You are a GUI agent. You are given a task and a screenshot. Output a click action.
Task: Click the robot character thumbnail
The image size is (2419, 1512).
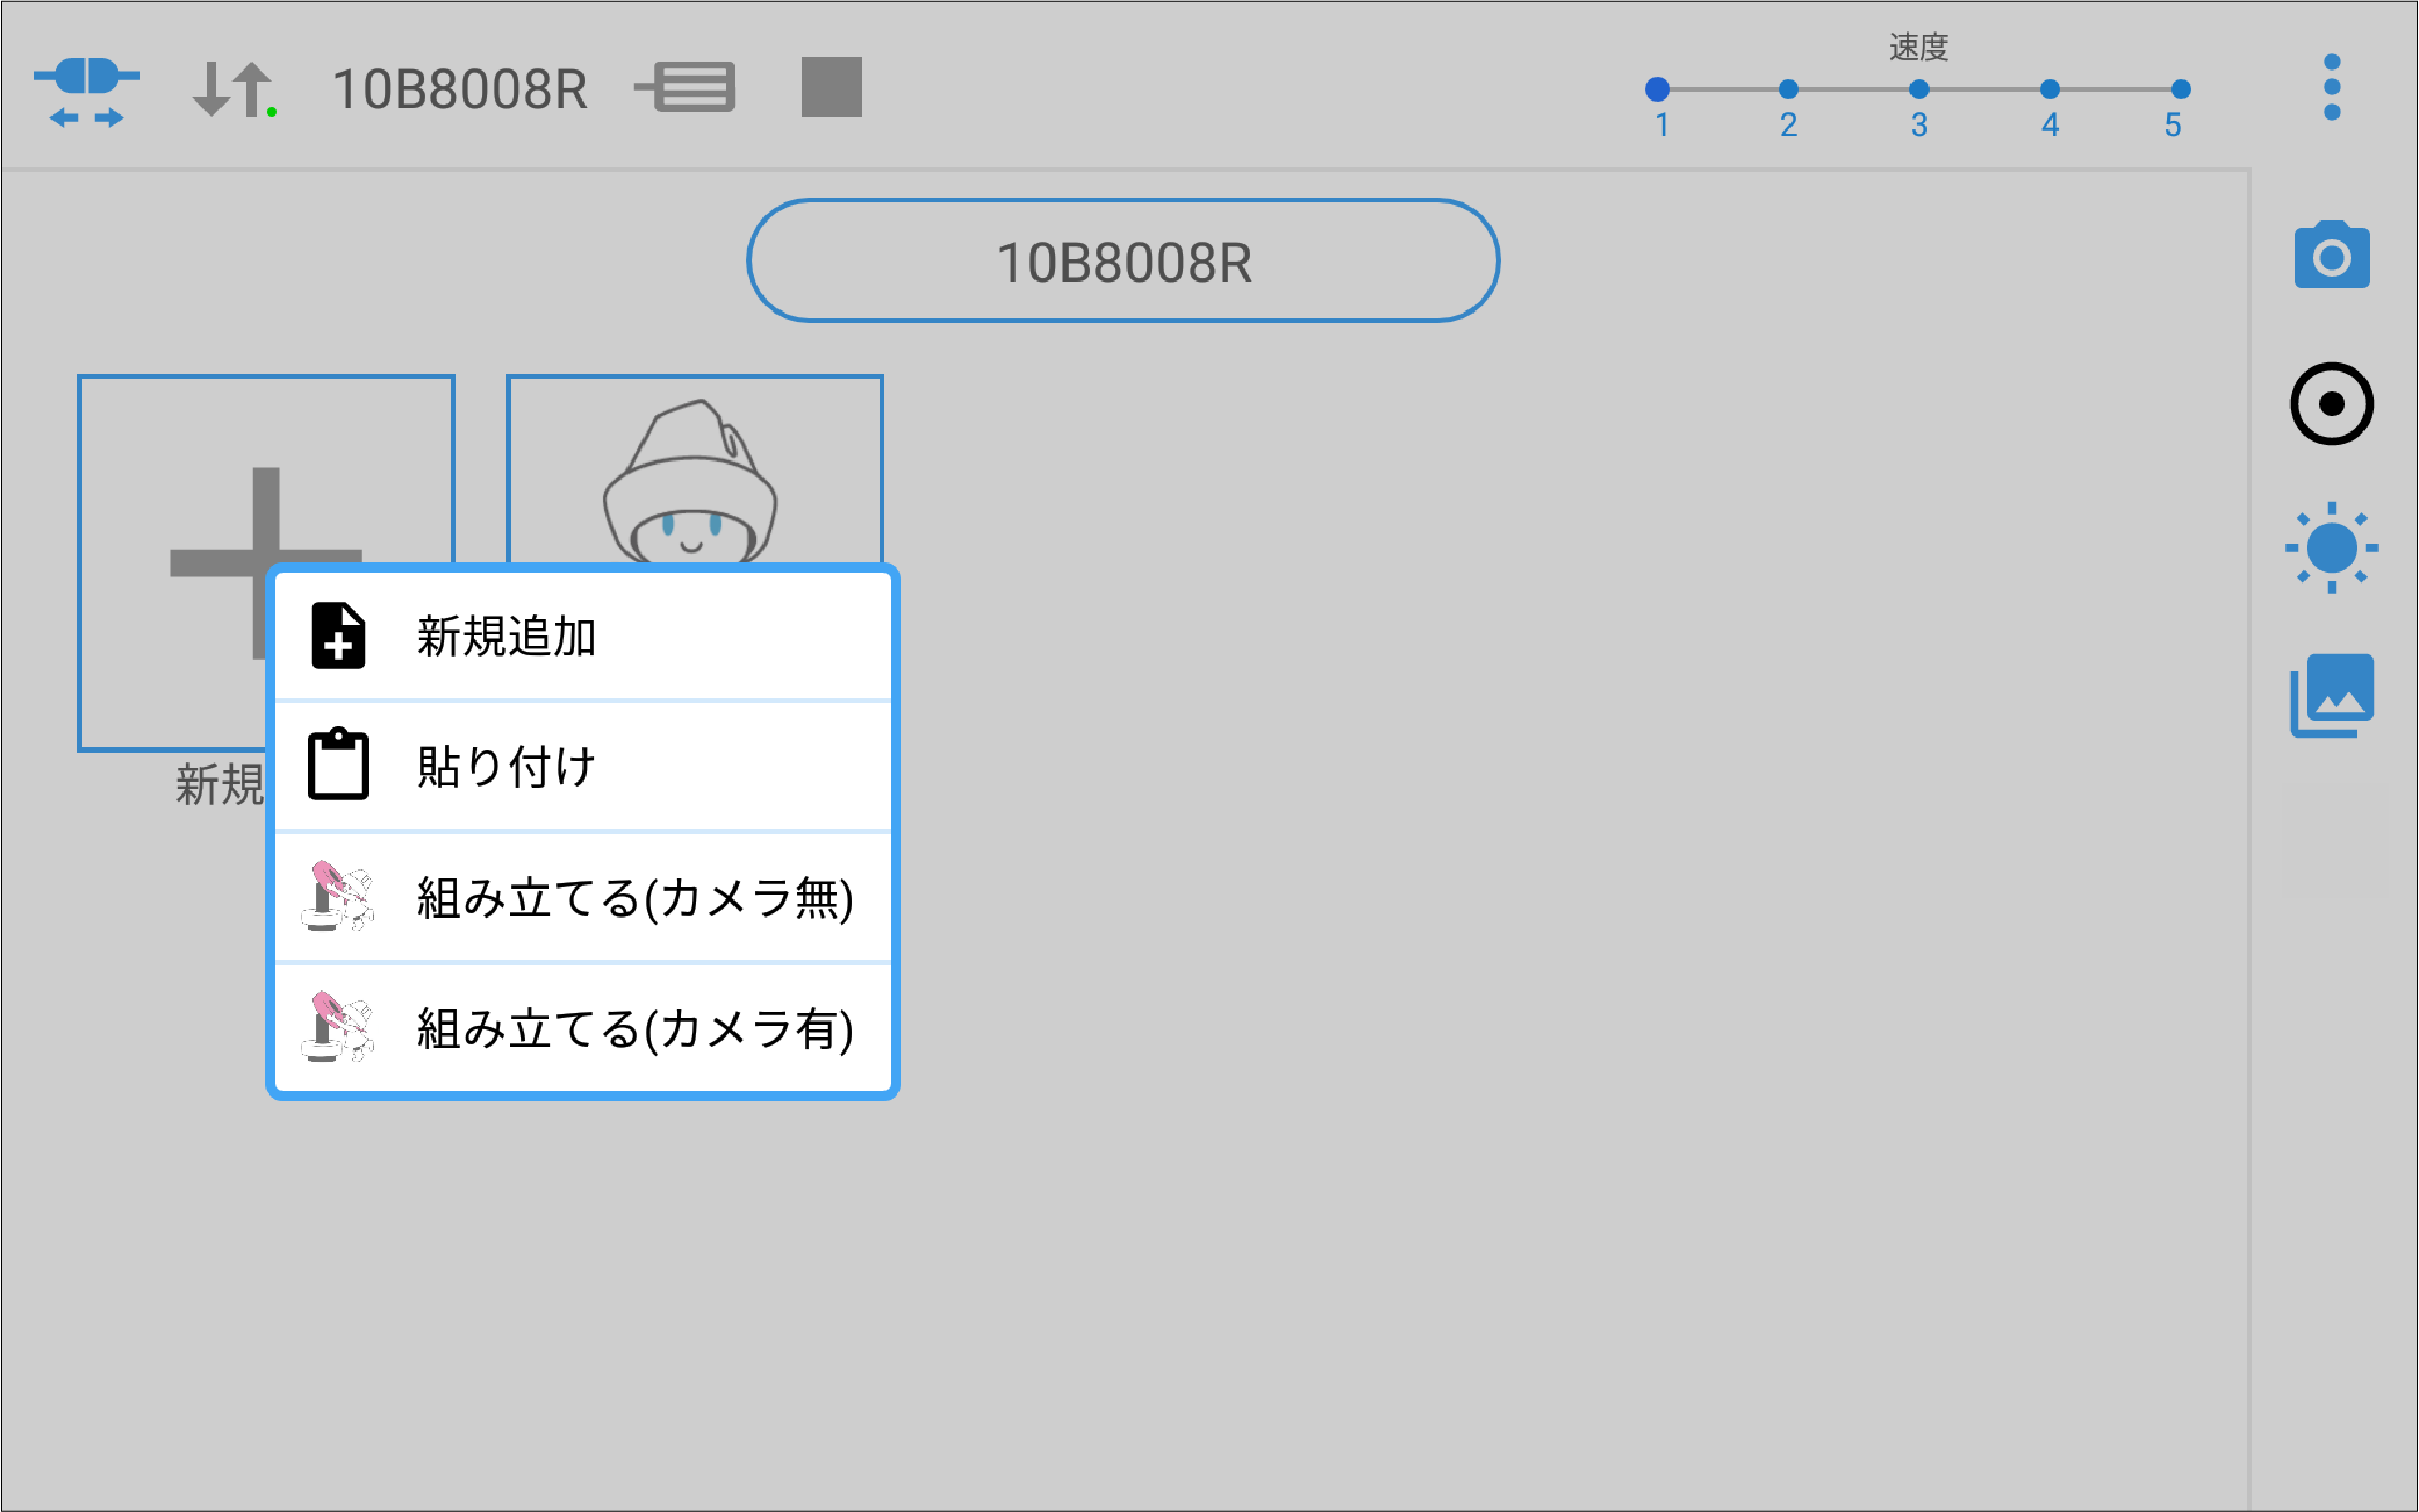(694, 470)
